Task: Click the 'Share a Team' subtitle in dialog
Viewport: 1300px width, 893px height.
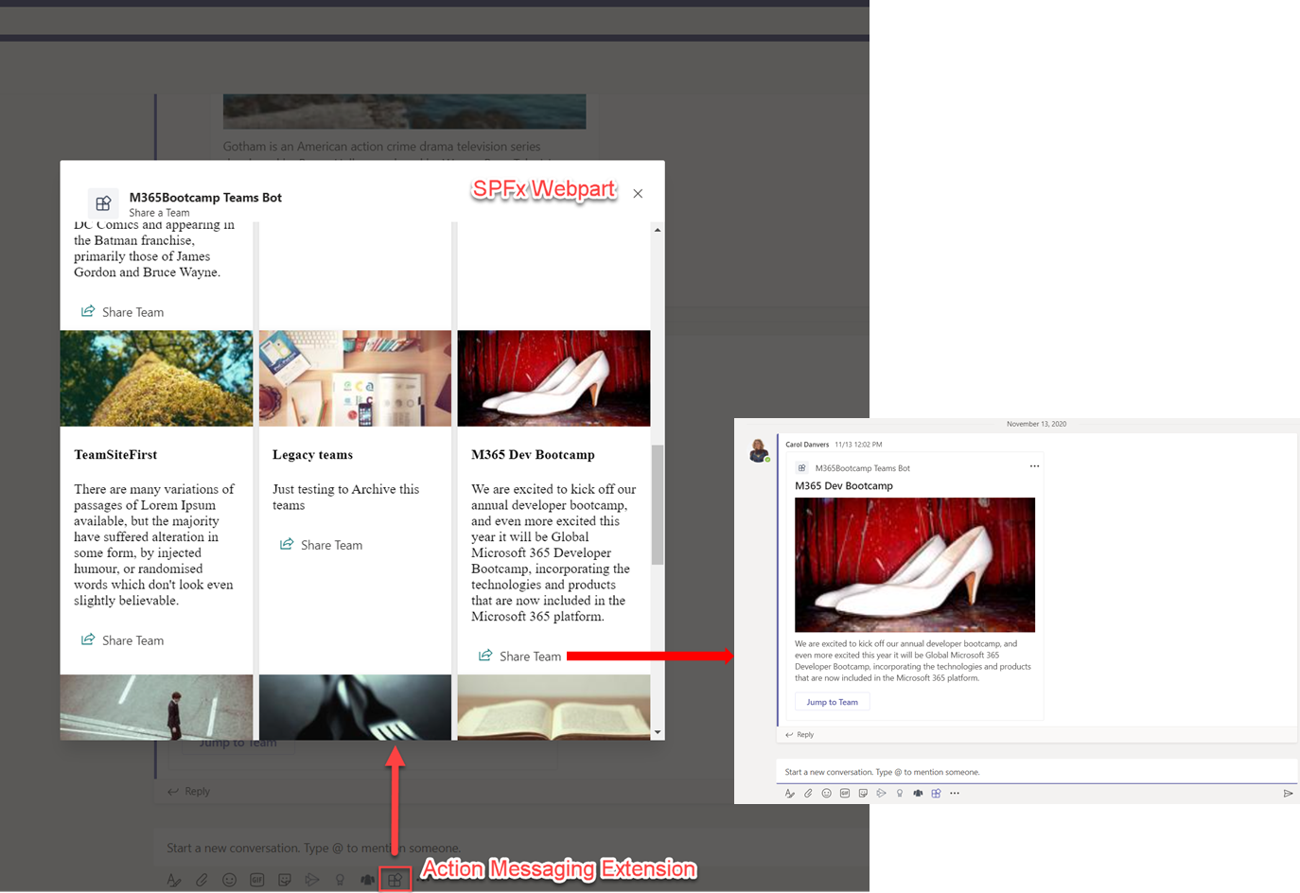Action: (159, 213)
